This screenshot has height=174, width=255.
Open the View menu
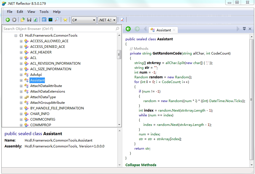click(x=31, y=12)
